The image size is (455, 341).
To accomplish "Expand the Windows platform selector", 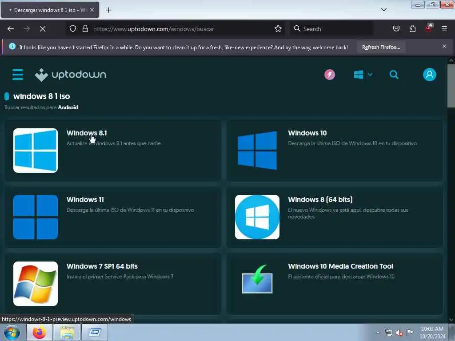I will [x=363, y=75].
